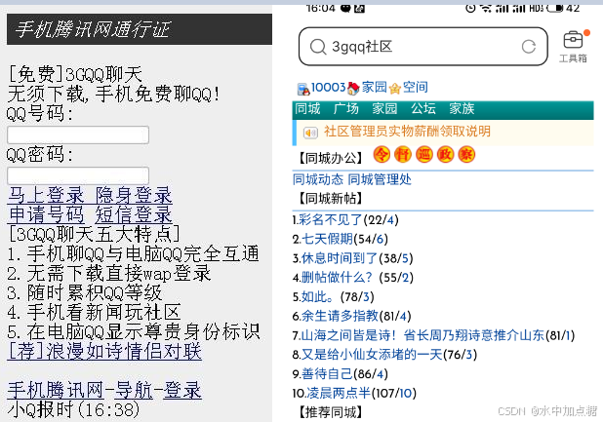Click the 10003 QQ avatar icon
This screenshot has height=422, width=603.
click(x=303, y=89)
